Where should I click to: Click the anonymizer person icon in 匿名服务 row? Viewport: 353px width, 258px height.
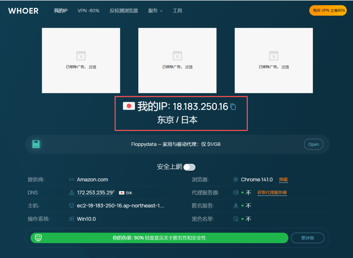(x=236, y=205)
